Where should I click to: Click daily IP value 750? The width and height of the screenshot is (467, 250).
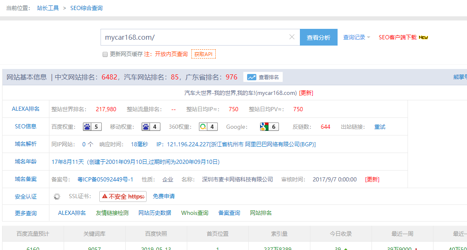coord(234,109)
